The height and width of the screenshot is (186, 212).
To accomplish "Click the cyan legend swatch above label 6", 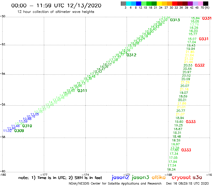I will point(129,4).
